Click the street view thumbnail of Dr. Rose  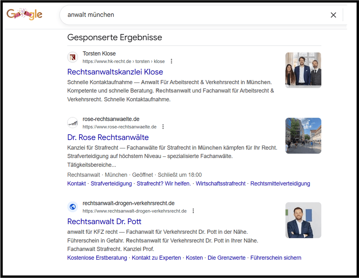pos(303,135)
